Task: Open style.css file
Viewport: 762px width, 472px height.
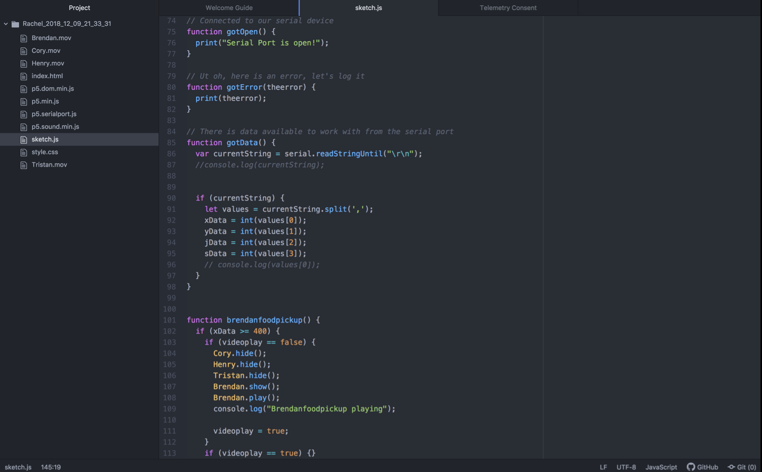Action: (x=45, y=152)
